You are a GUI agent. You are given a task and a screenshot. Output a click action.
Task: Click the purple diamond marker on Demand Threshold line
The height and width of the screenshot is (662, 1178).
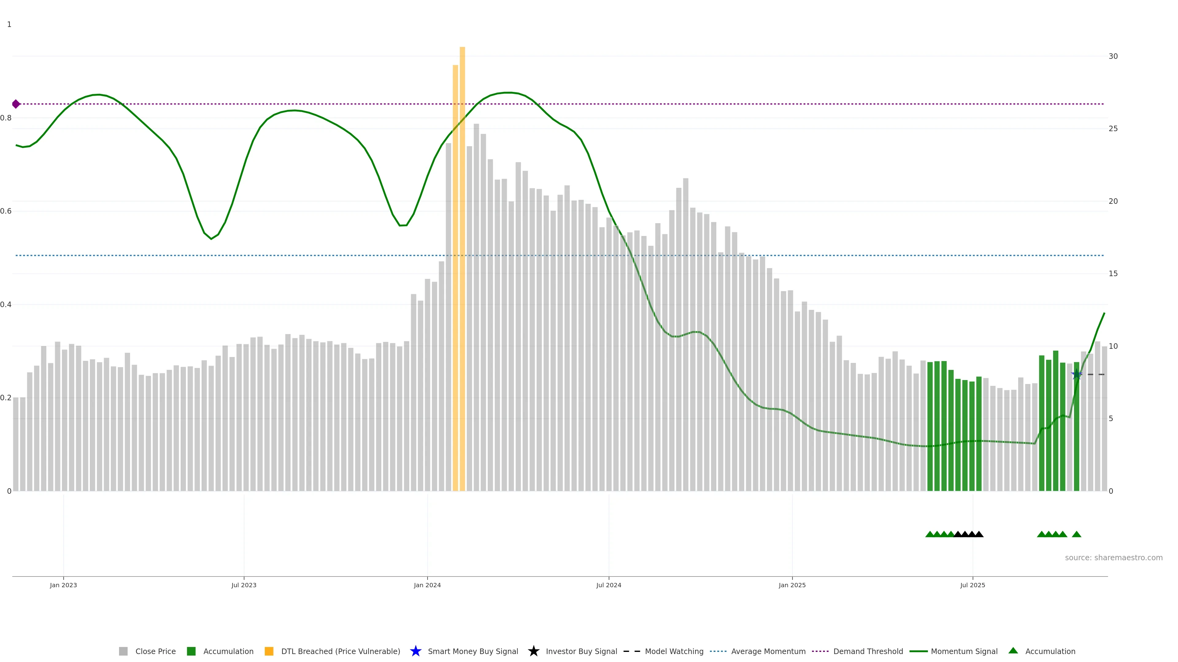pyautogui.click(x=16, y=104)
